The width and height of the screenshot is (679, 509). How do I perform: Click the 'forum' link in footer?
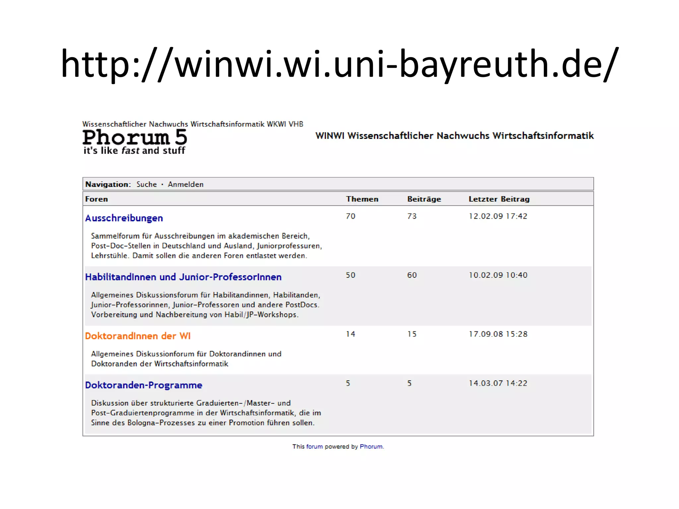[314, 446]
